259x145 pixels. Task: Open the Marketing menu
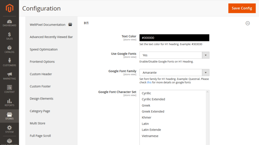point(9,76)
